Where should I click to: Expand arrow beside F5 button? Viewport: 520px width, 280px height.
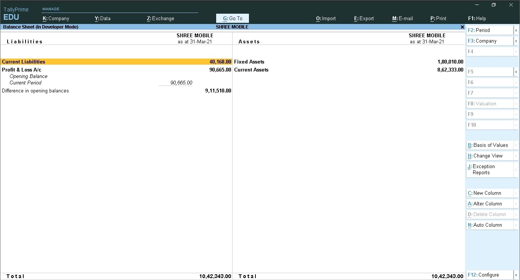(516, 72)
